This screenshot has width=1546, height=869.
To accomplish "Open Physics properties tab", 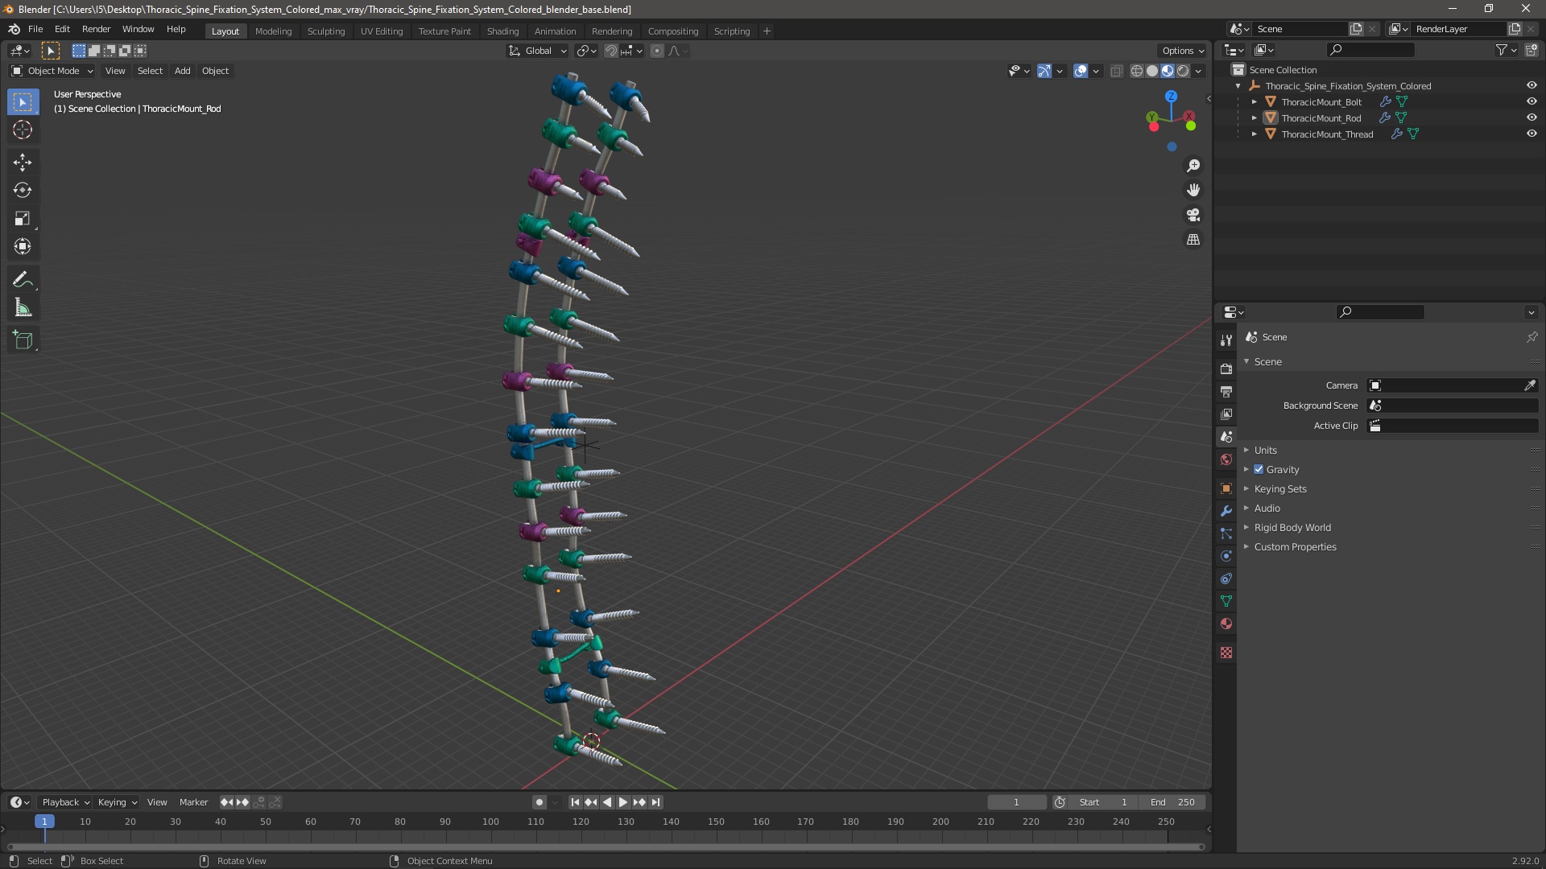I will [x=1226, y=556].
